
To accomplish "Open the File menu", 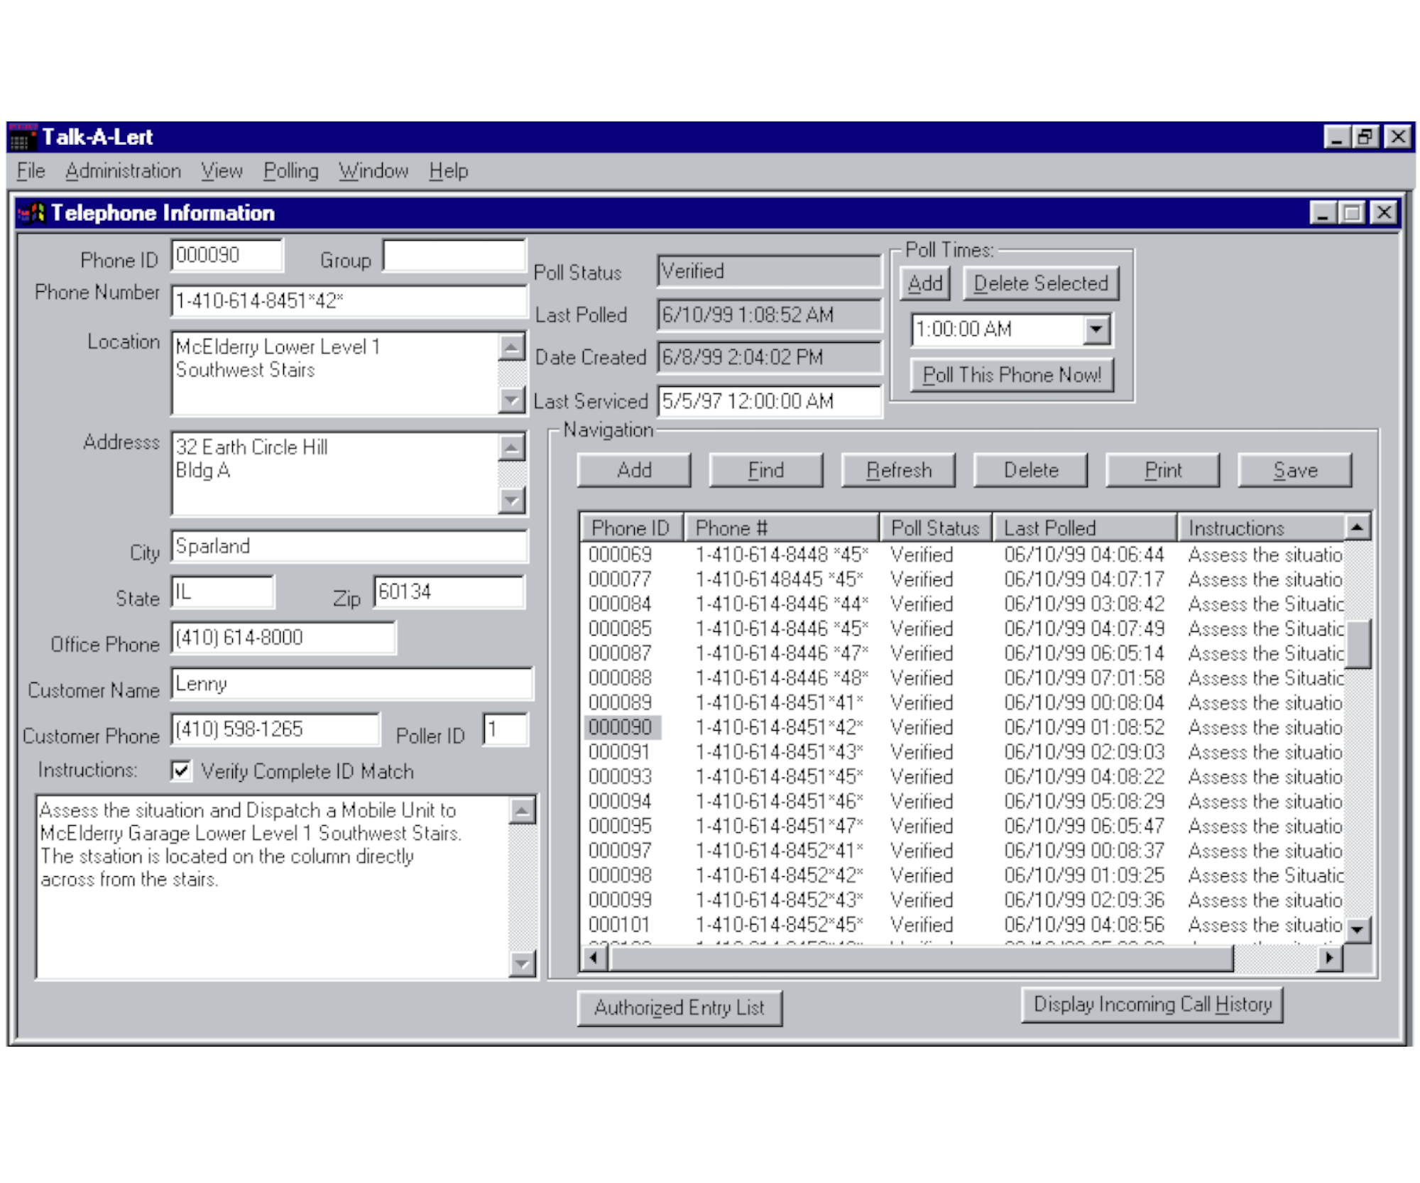I will (x=31, y=171).
